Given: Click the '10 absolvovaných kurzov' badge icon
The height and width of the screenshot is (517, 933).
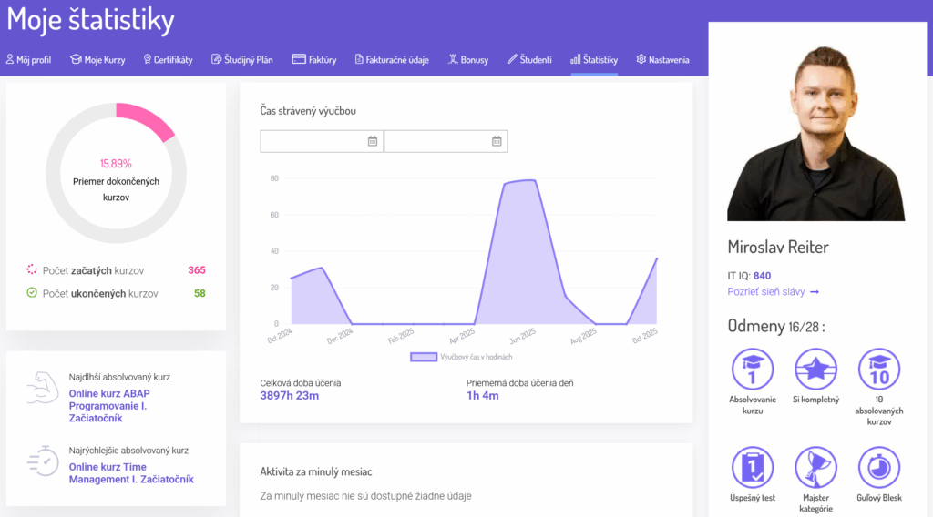Looking at the screenshot, I should point(879,370).
